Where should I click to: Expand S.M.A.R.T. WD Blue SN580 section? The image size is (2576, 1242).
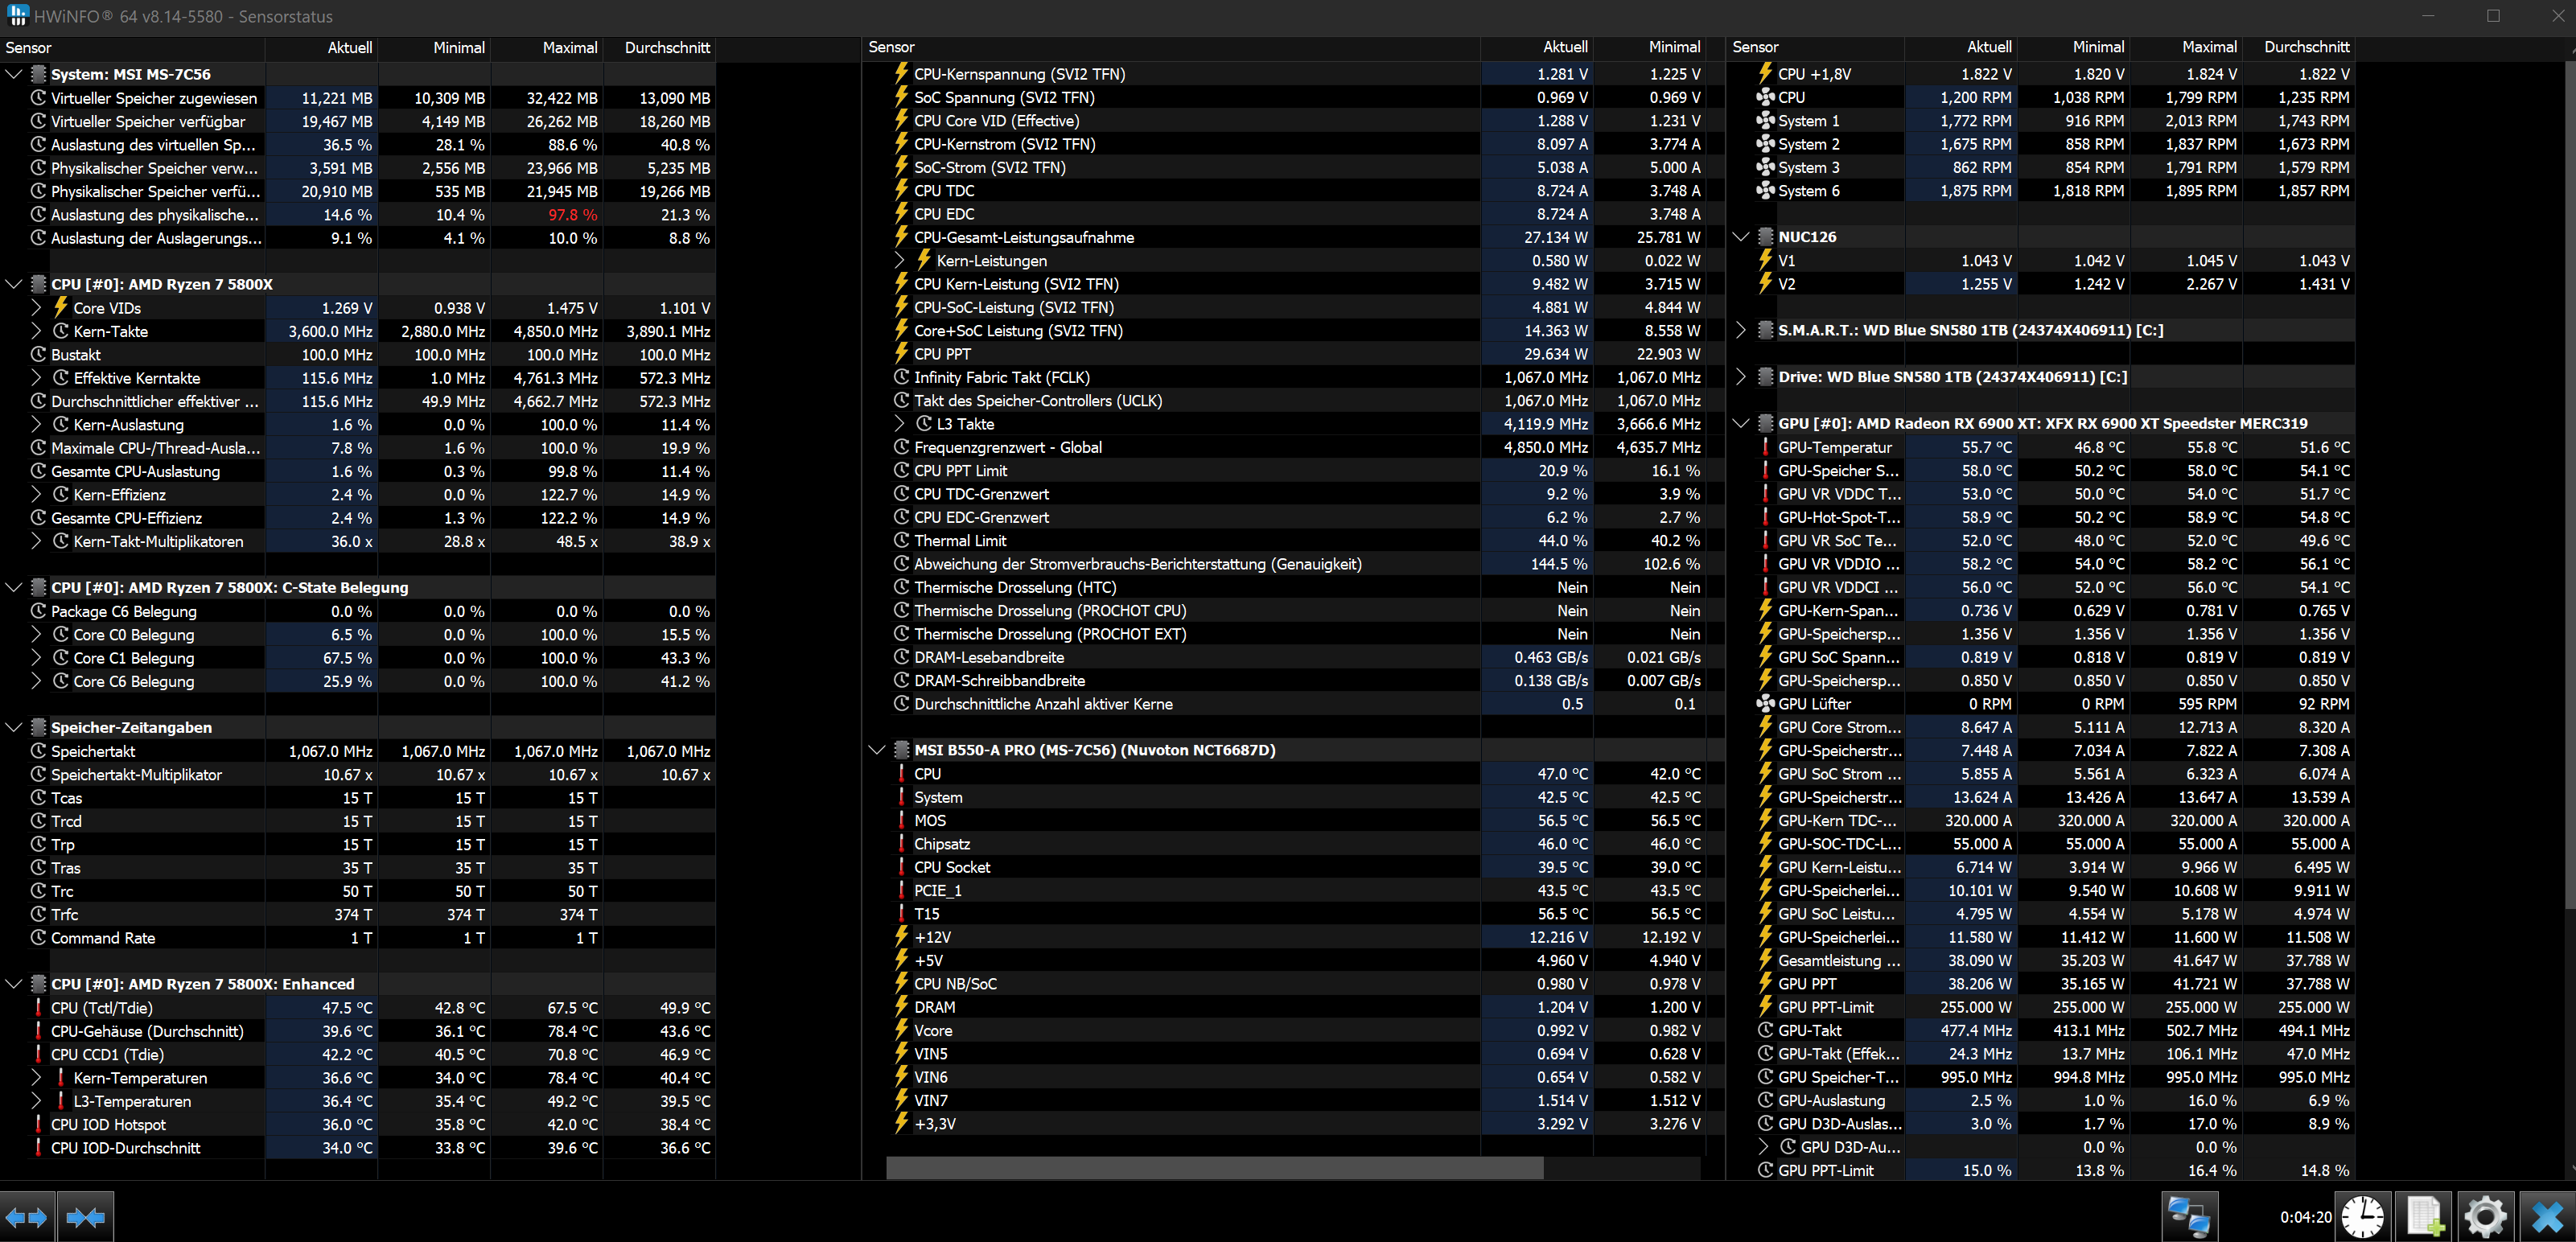click(x=1741, y=330)
